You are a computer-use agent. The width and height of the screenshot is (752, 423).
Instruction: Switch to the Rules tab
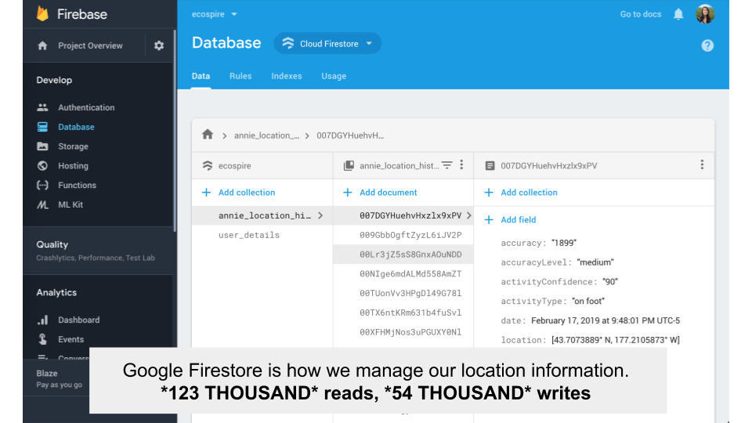pos(240,76)
